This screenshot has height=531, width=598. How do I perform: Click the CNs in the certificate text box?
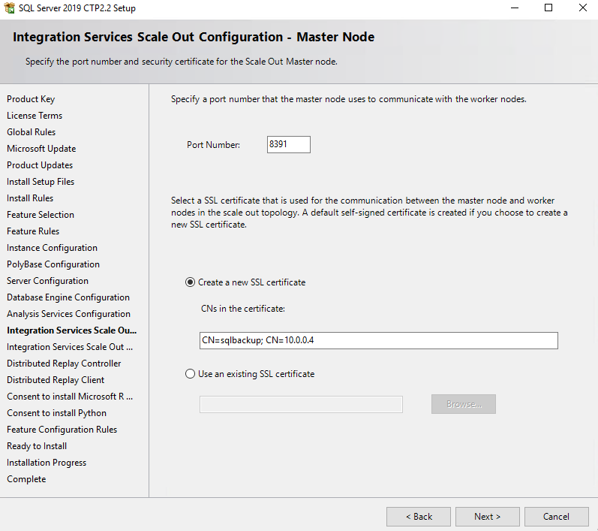click(379, 340)
